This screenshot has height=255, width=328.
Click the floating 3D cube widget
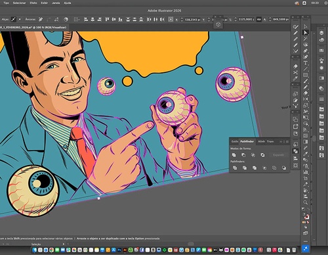(218, 24)
